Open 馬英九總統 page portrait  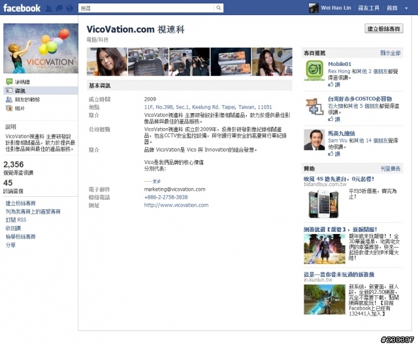(x=314, y=140)
